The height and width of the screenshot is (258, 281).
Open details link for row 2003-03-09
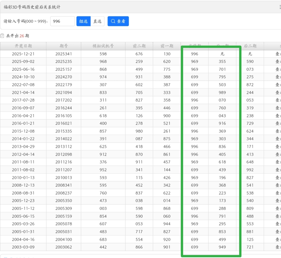pyautogui.click(x=278, y=247)
